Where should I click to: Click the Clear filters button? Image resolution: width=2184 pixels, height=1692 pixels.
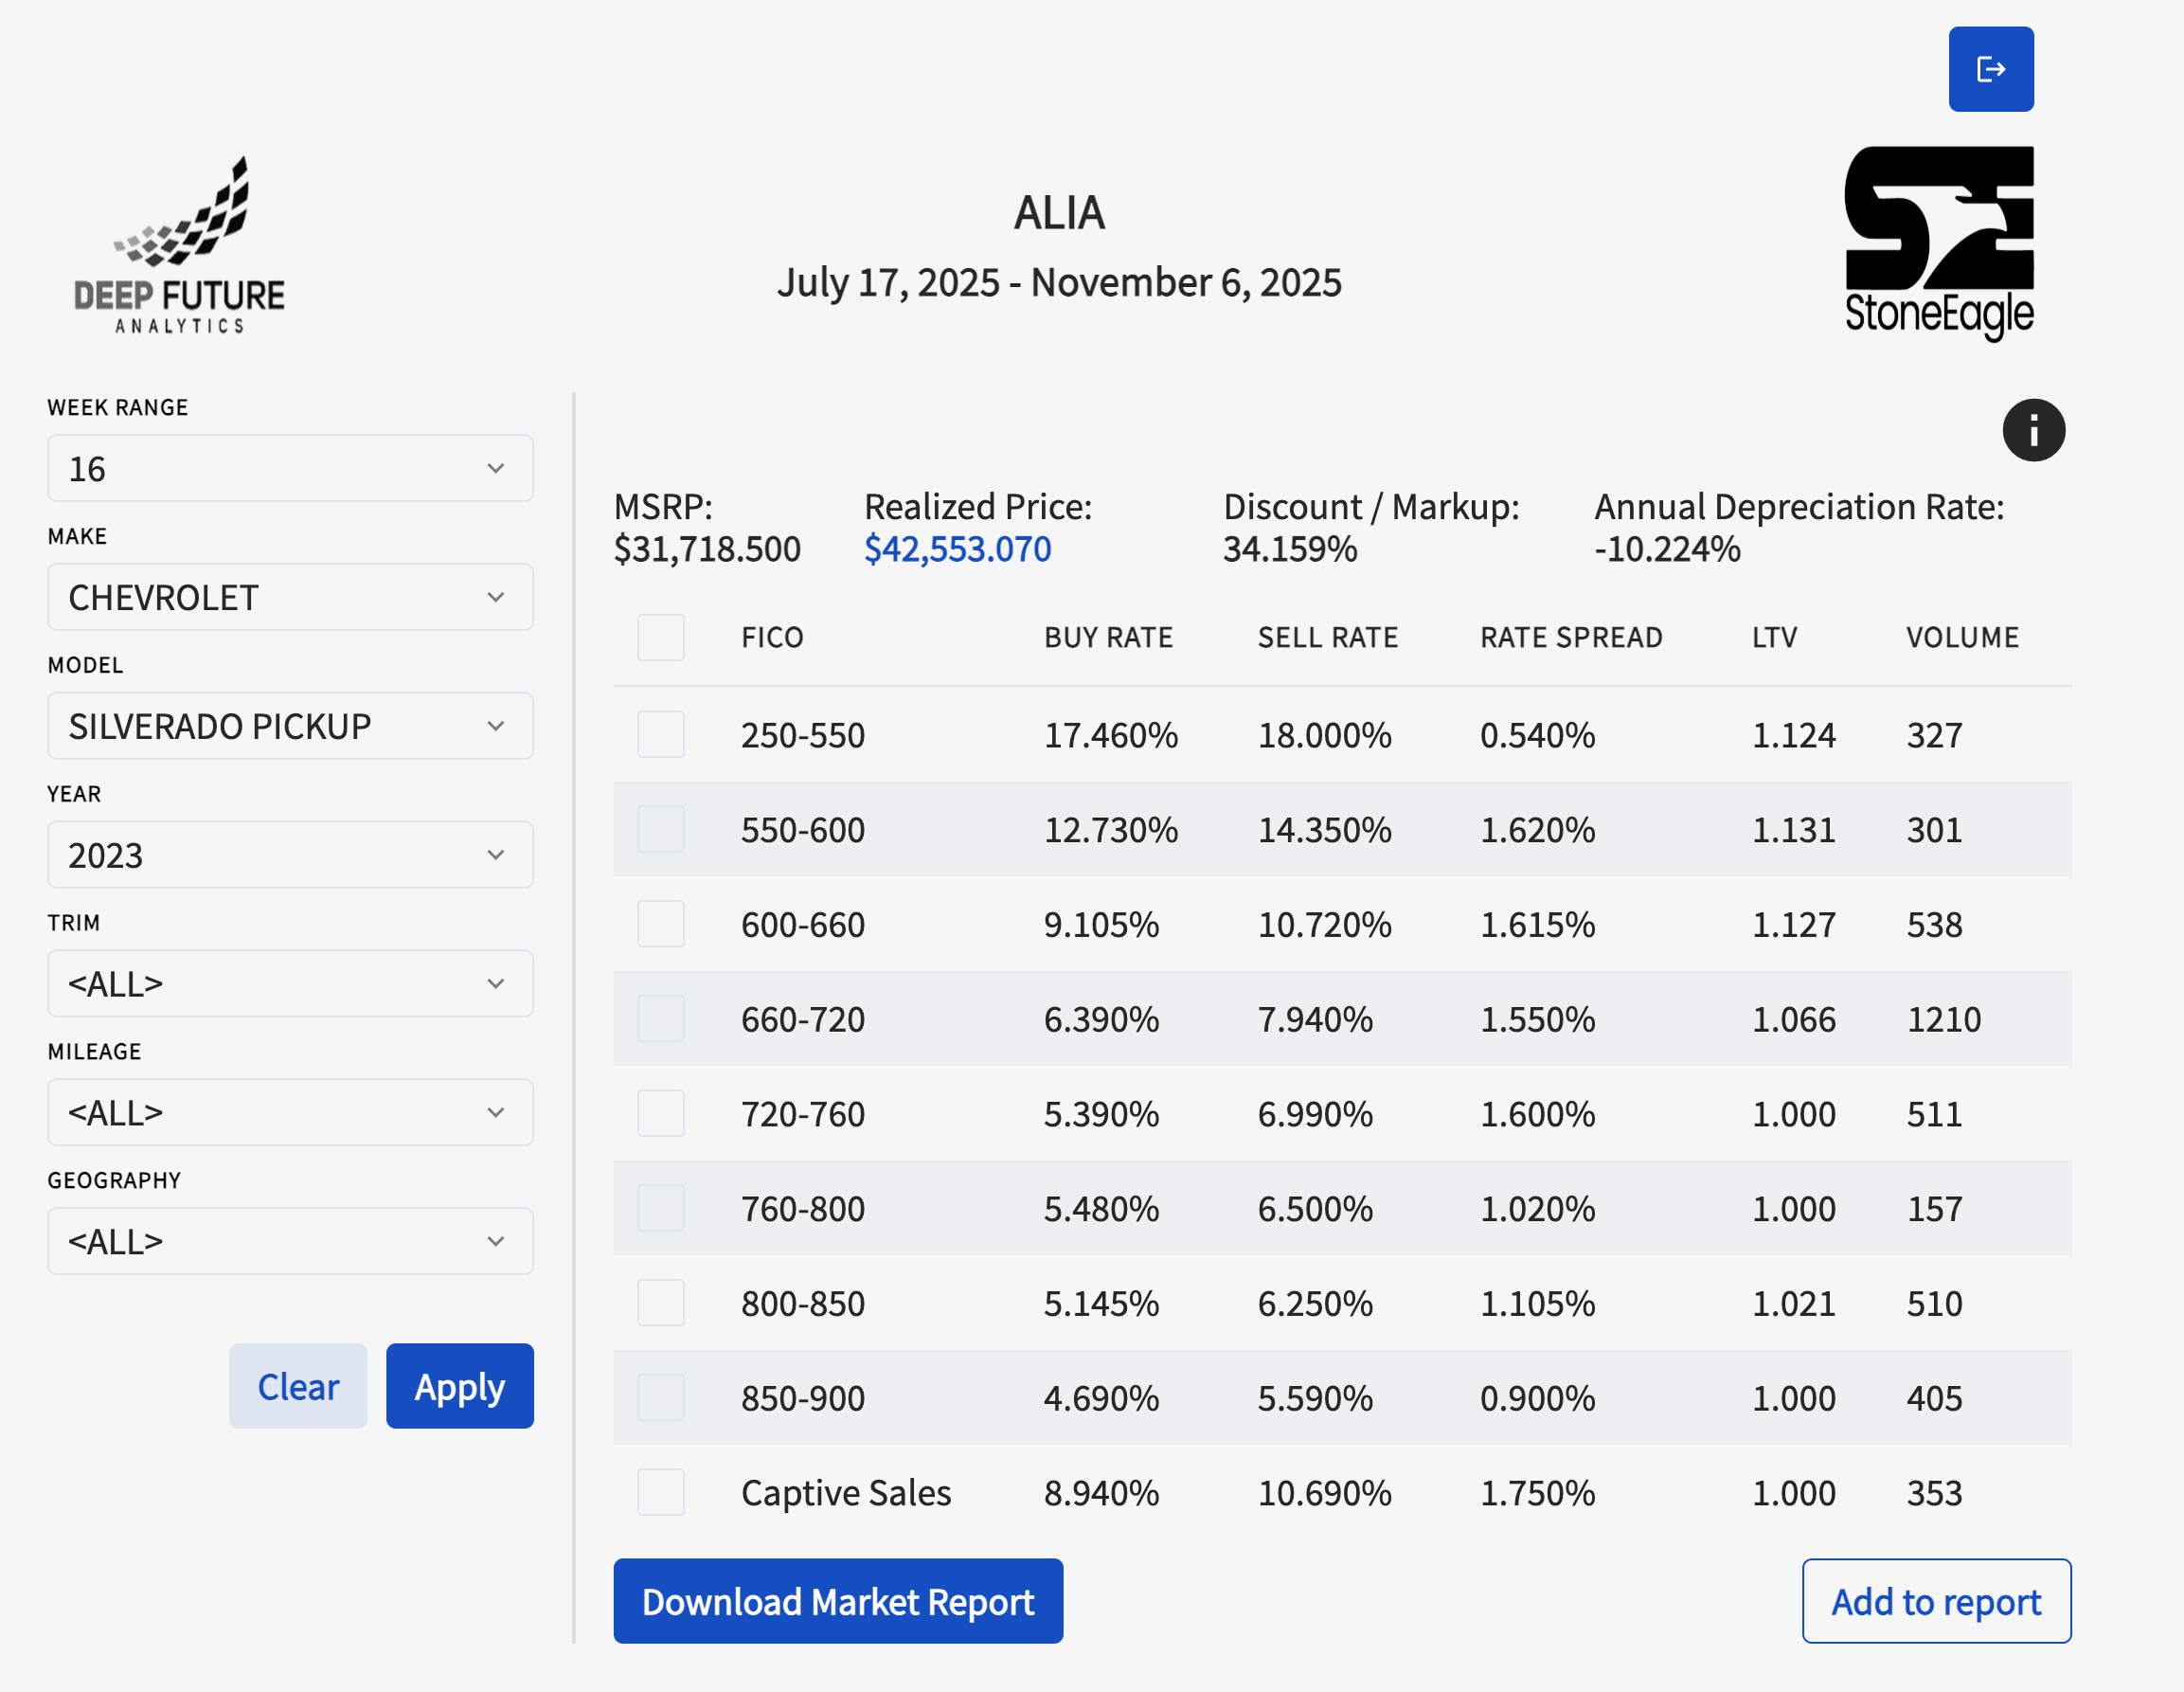pyautogui.click(x=298, y=1386)
